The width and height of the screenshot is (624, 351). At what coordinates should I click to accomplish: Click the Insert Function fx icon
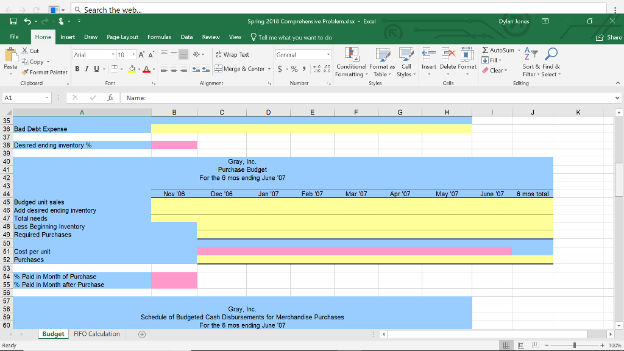pos(110,98)
